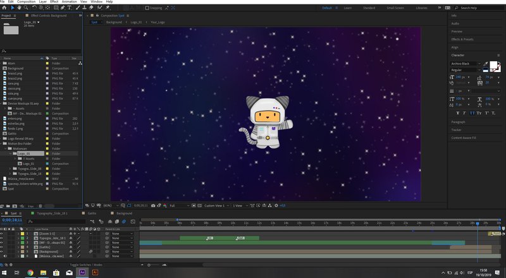Open the viewer magnification 61% dropdown
The width and height of the screenshot is (506, 278).
(110, 205)
